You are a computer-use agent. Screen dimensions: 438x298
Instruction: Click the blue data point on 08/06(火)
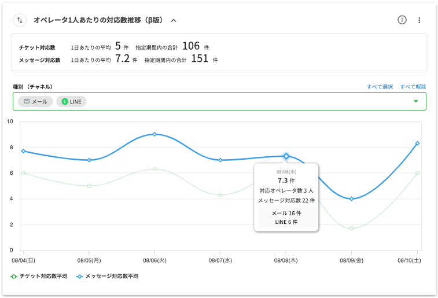point(154,134)
